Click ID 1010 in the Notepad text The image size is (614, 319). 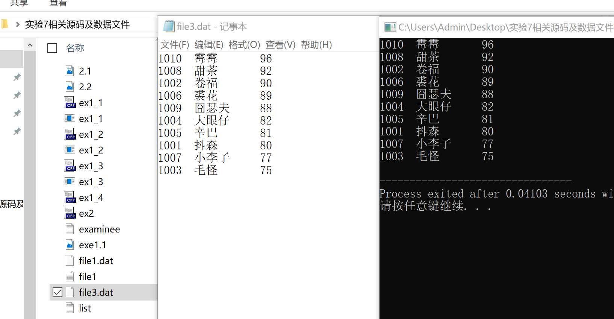pos(170,58)
